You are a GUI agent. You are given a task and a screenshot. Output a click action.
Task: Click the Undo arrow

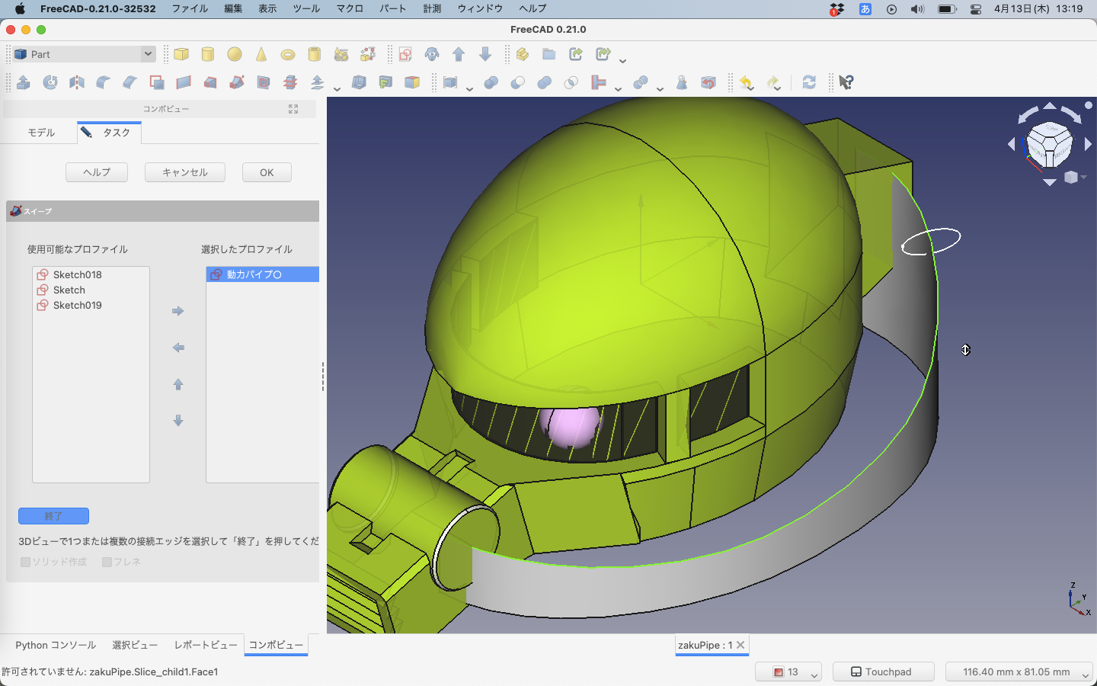(x=747, y=82)
